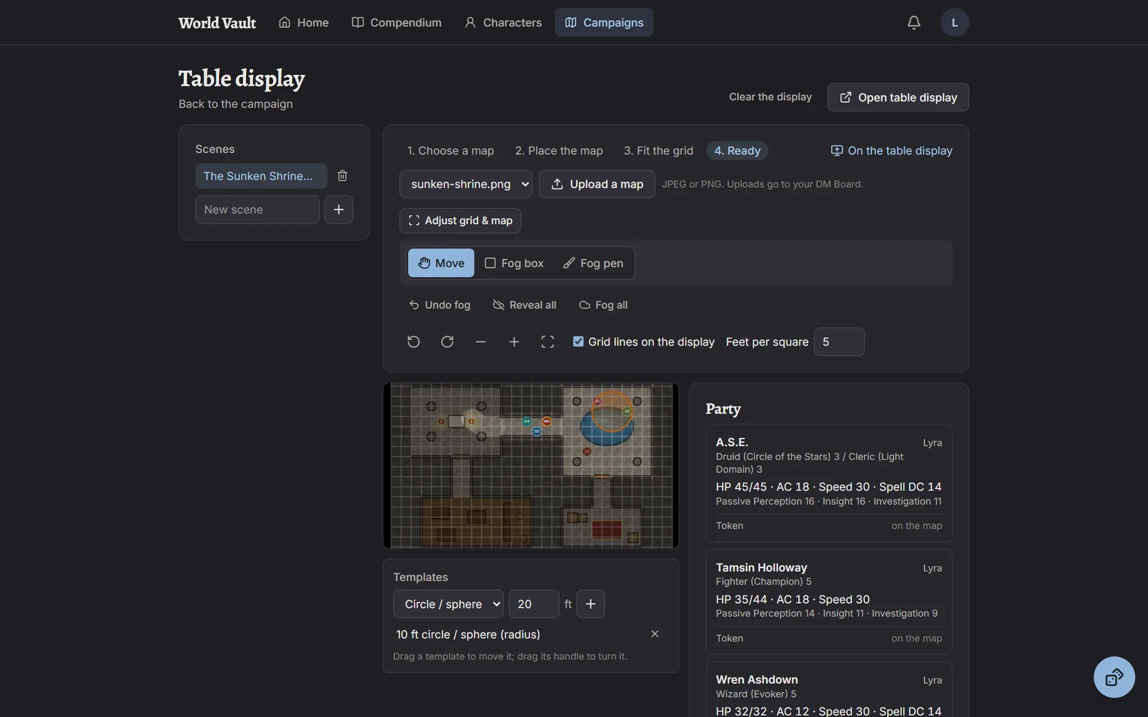Go to step 2. Place the map
This screenshot has height=717, width=1148.
pos(559,150)
